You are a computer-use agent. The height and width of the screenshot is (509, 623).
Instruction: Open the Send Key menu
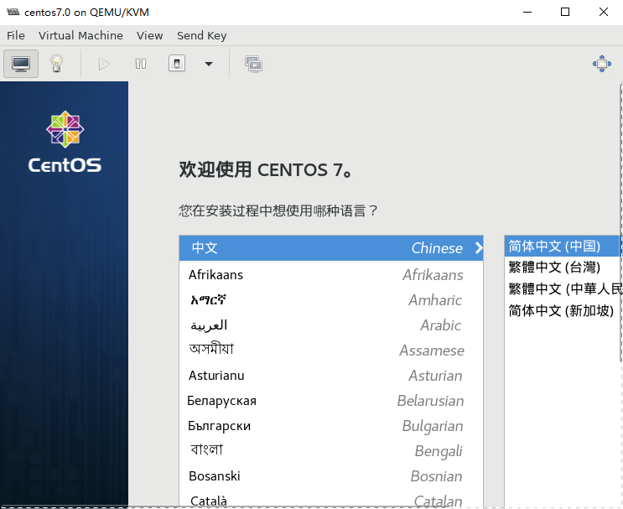[x=202, y=36]
